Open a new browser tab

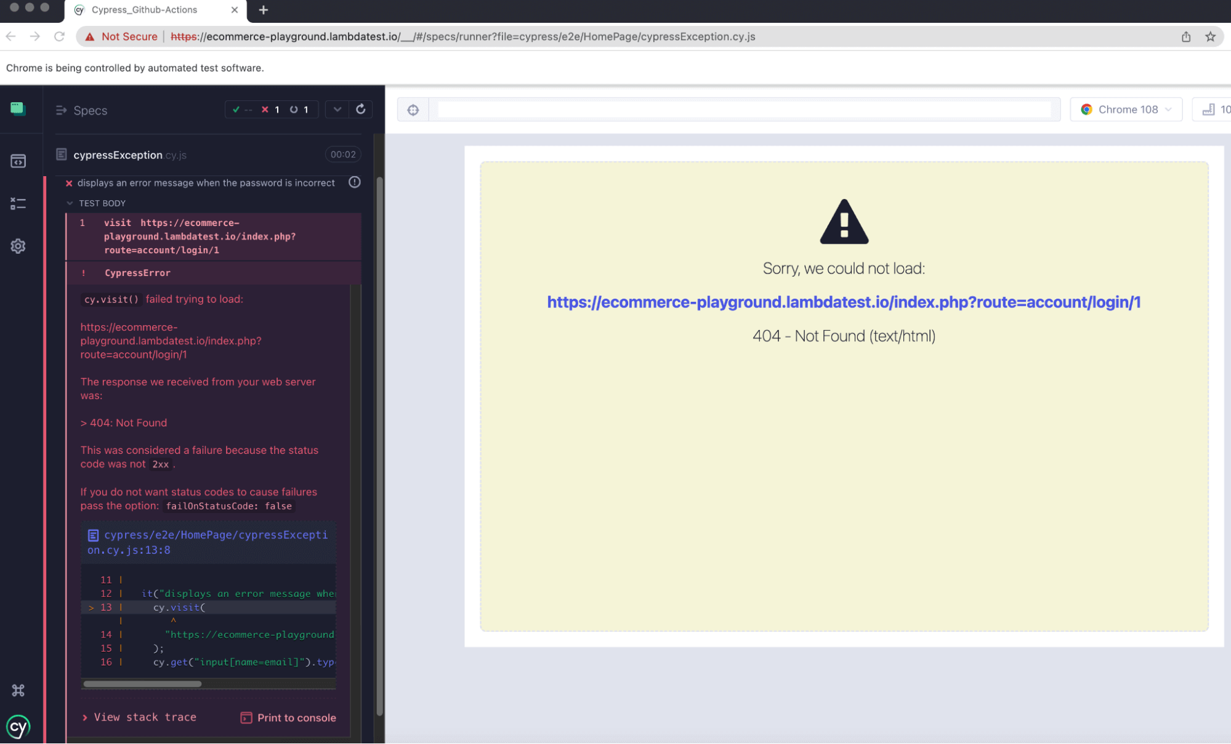(x=264, y=10)
